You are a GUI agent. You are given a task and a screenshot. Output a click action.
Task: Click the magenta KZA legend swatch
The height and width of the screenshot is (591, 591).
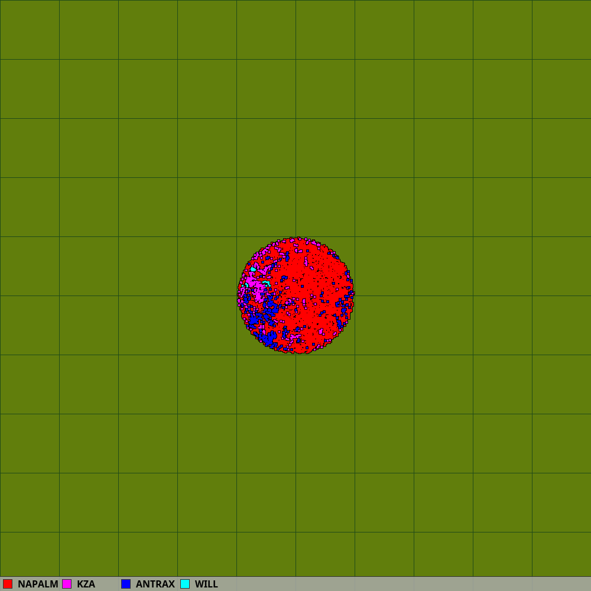67,584
